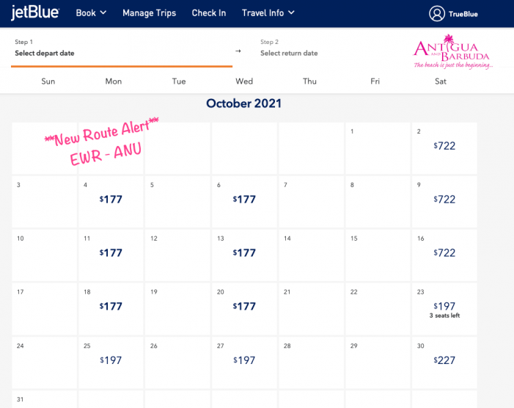Click the arrow between Step 1 and Step 2
The image size is (514, 408).
238,51
